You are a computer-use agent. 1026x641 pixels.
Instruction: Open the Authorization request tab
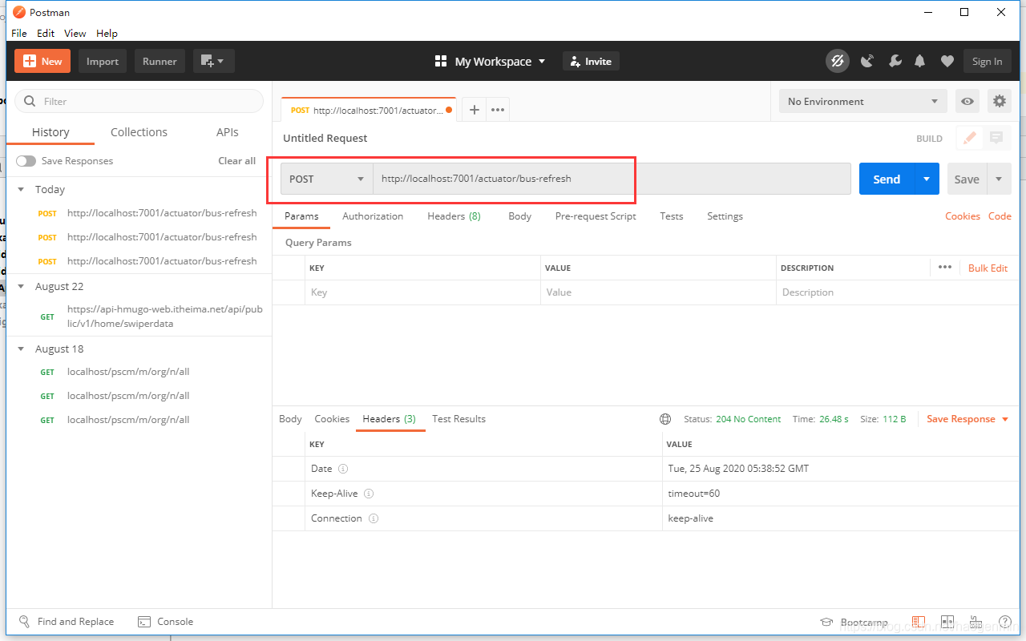373,216
